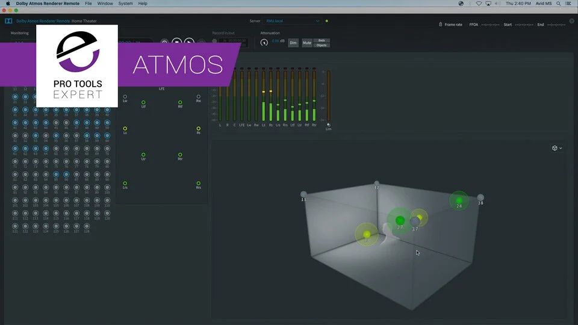
Task: Open the Help menu
Action: coord(143,4)
